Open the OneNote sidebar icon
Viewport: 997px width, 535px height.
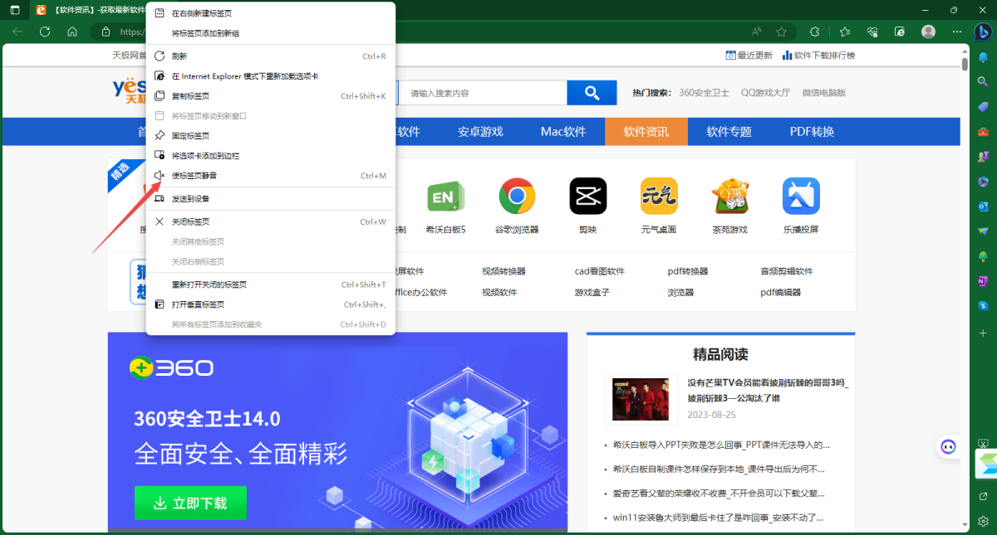point(983,281)
